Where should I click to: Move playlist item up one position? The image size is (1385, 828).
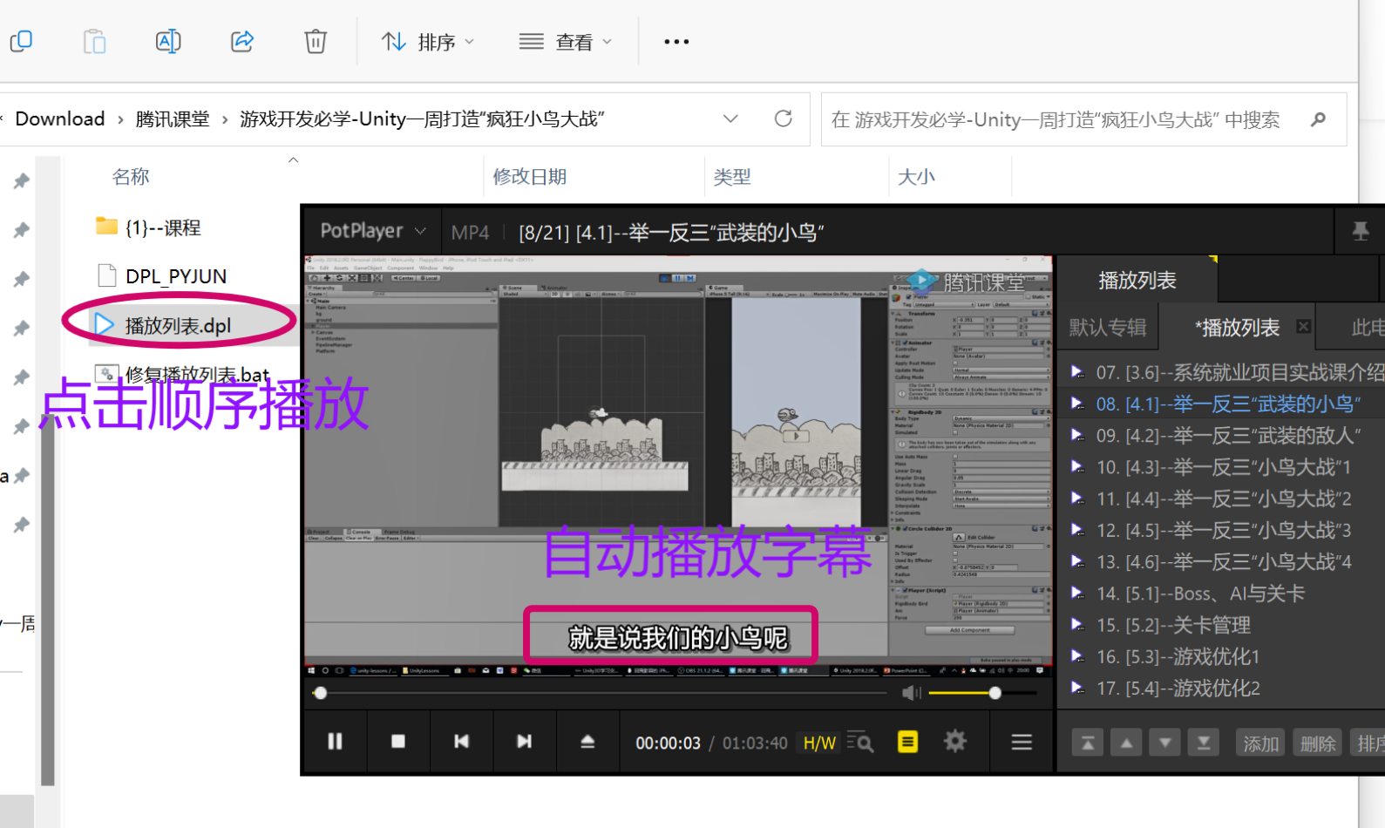1126,743
